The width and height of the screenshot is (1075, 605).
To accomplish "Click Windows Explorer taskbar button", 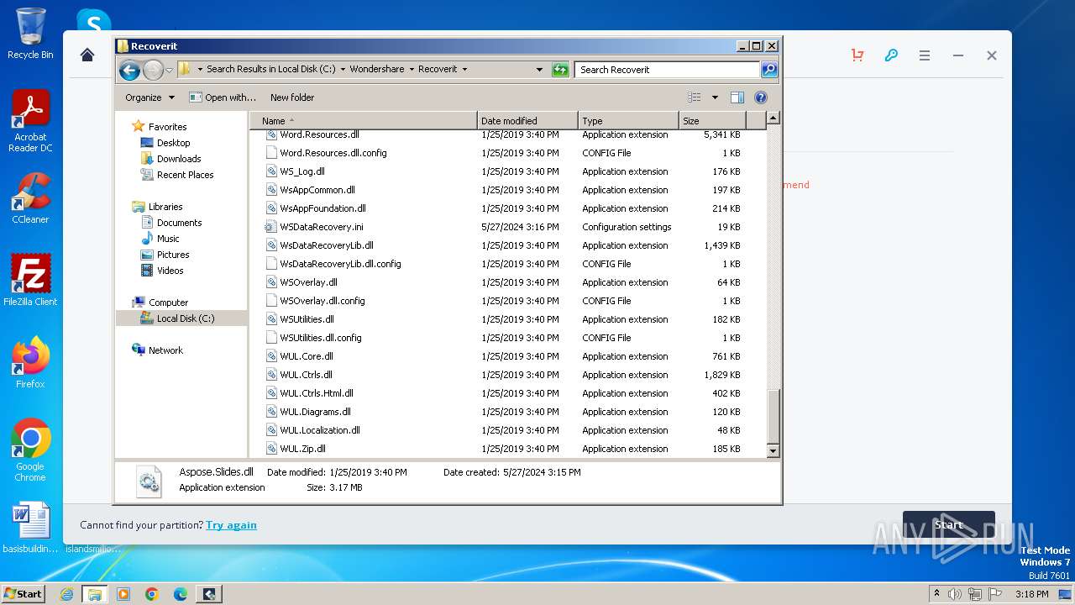I will 95,594.
